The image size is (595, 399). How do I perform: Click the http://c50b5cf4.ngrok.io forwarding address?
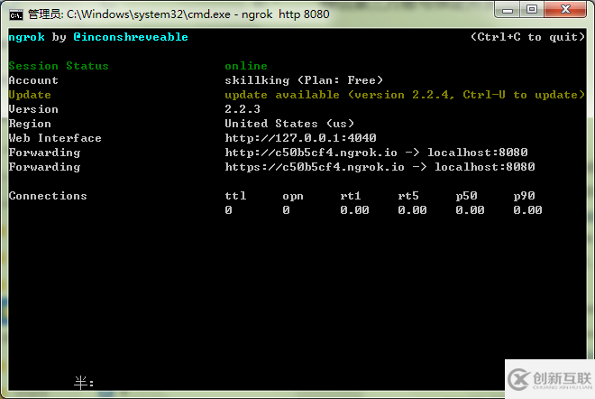pos(311,153)
